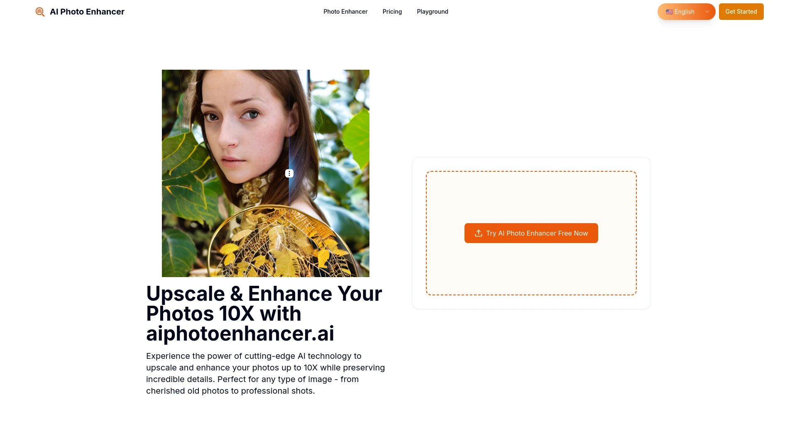
Task: Click the US flag icon in language selector
Action: [x=669, y=12]
